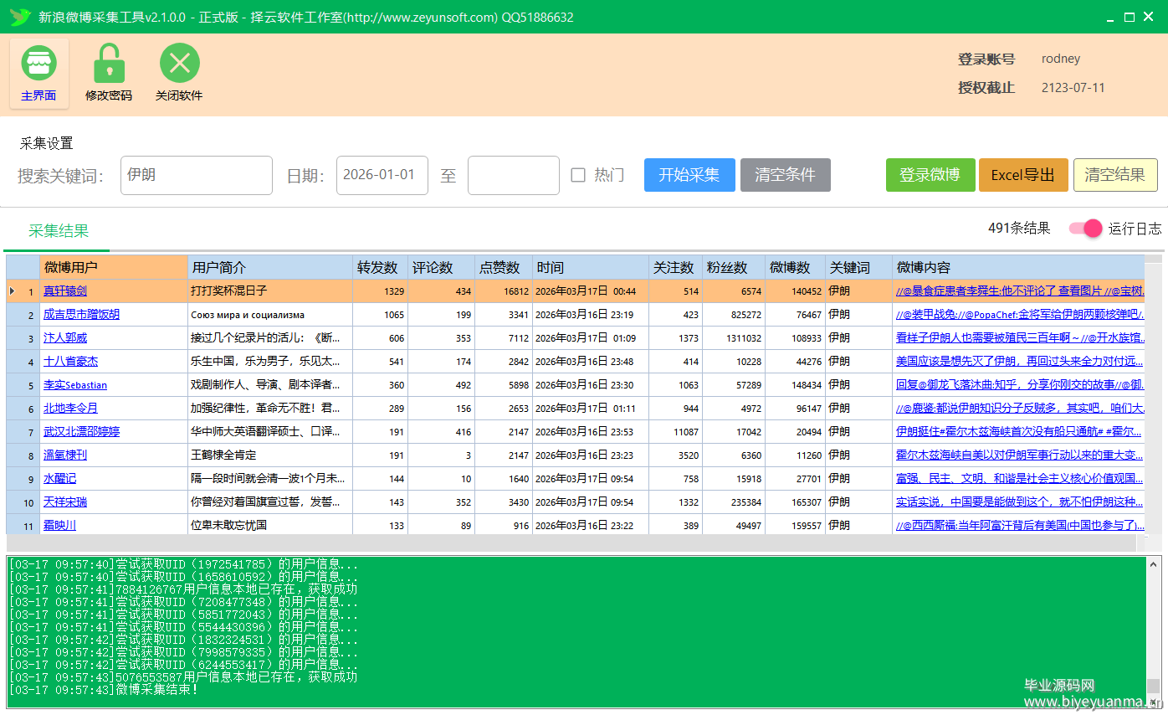Viewport: 1168px width, 715px height.
Task: Sort by 评论数 column header
Action: pyautogui.click(x=441, y=268)
